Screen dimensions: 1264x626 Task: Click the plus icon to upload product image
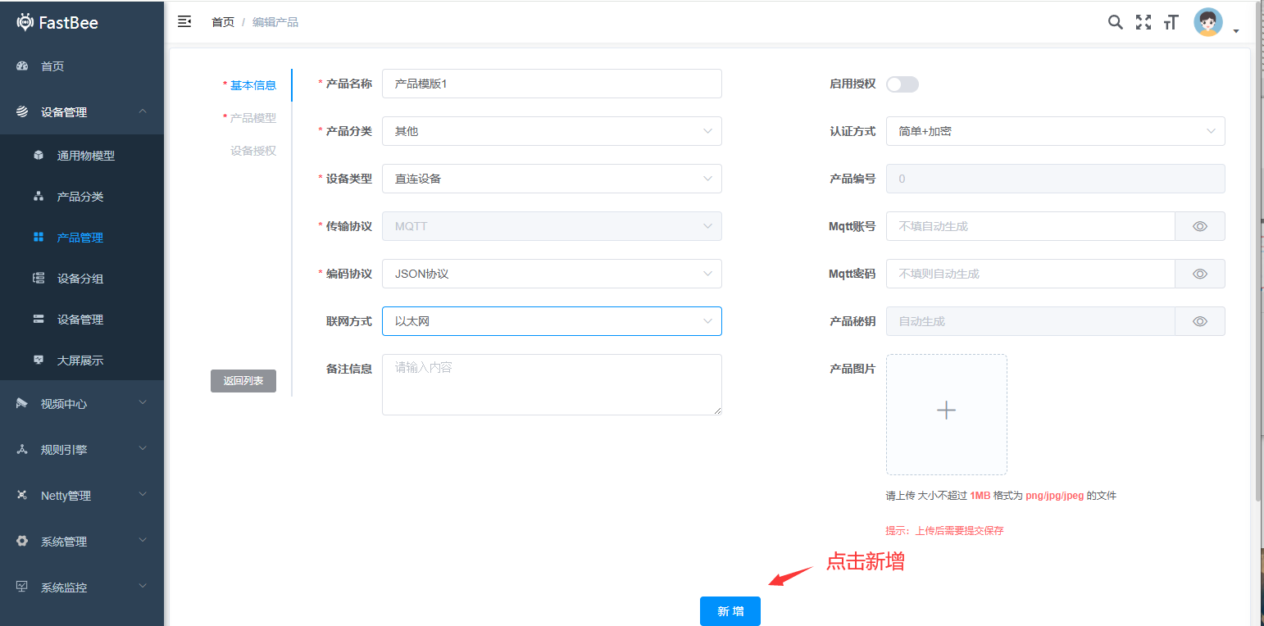[946, 411]
